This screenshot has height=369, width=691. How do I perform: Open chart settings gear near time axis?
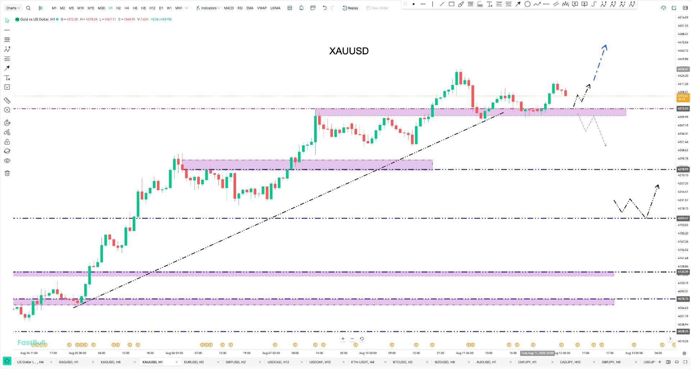point(684,353)
